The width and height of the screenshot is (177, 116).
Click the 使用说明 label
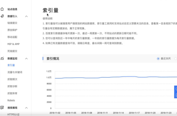(47, 19)
